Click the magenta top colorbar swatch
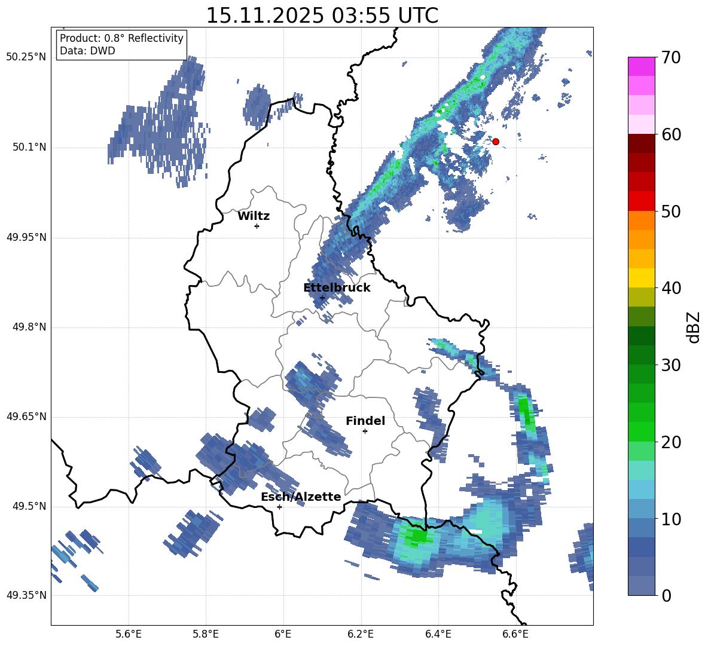 click(641, 67)
